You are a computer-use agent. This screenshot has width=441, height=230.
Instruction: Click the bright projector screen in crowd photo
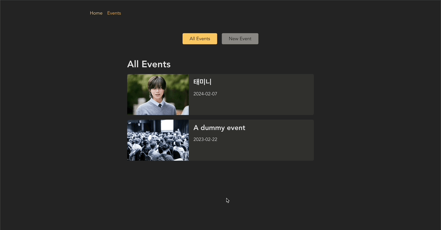tap(167, 125)
